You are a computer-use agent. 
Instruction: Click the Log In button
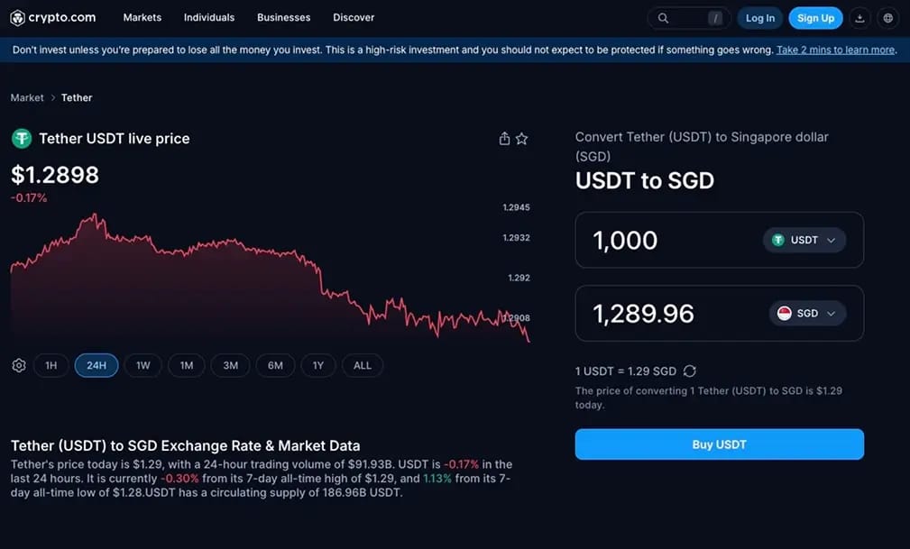pos(760,19)
